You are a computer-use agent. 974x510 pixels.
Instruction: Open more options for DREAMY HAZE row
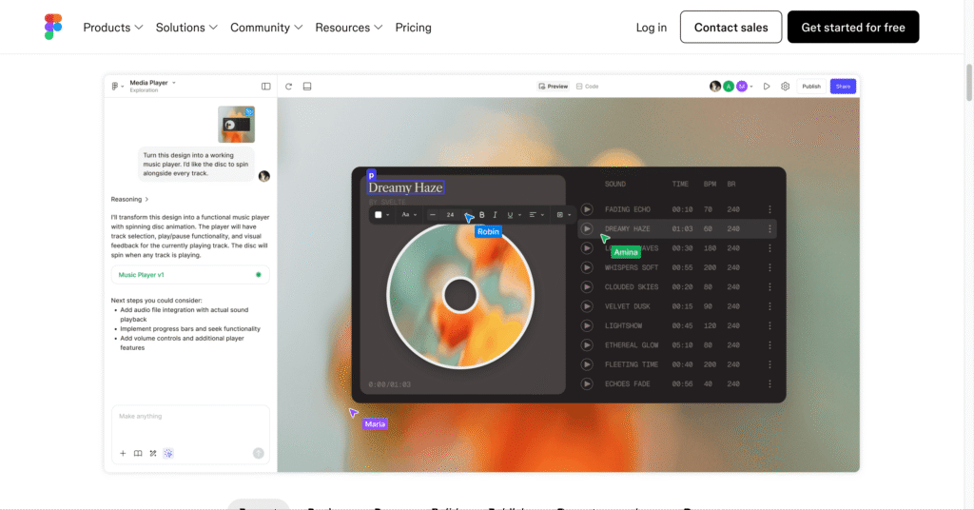pyautogui.click(x=769, y=228)
